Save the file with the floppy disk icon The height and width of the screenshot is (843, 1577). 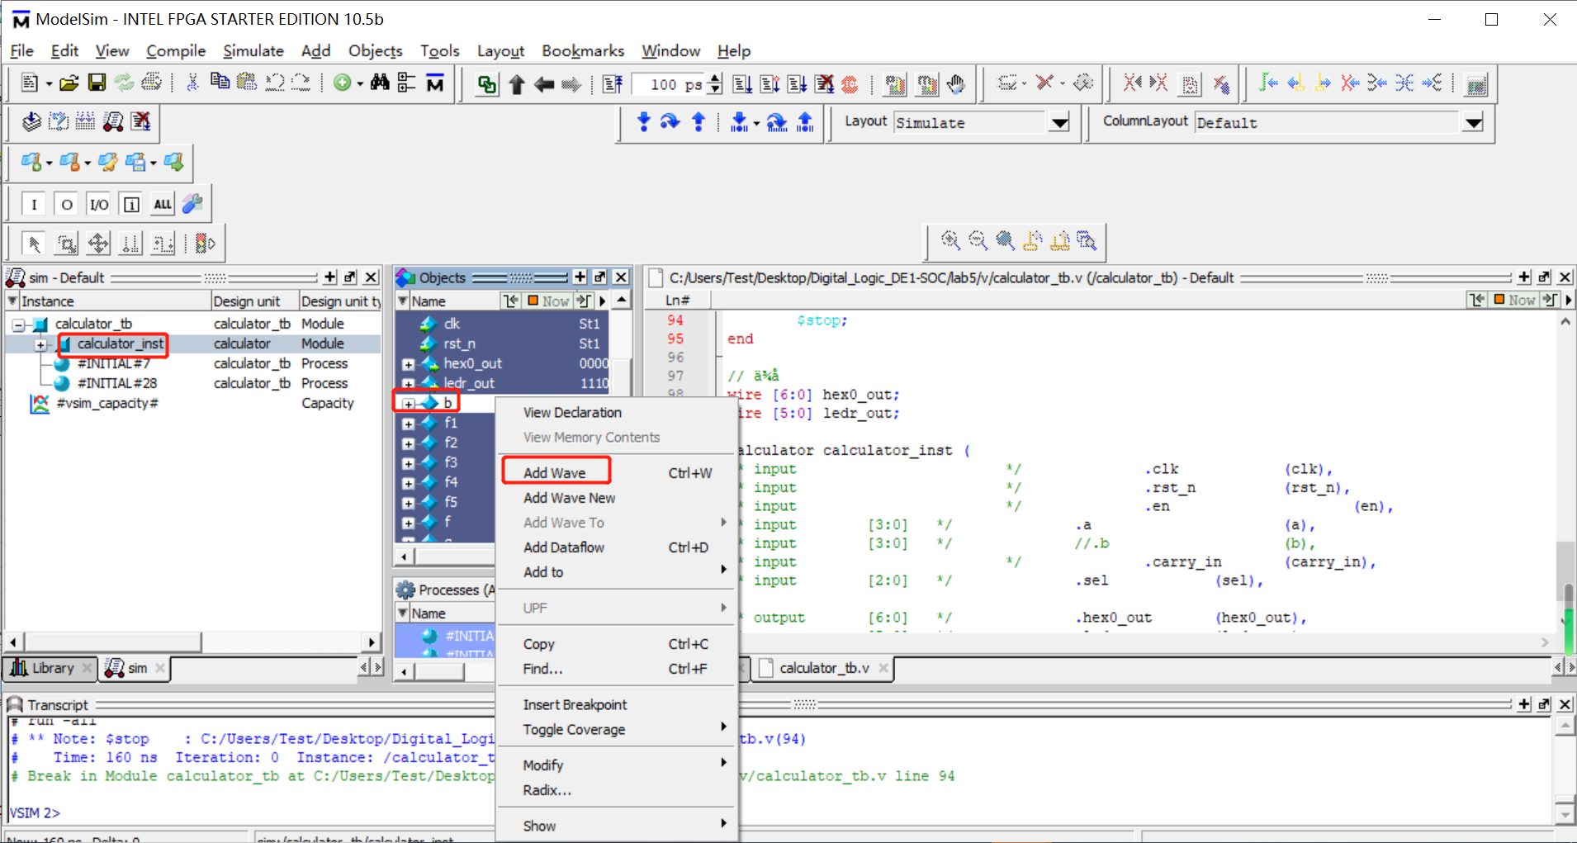97,83
